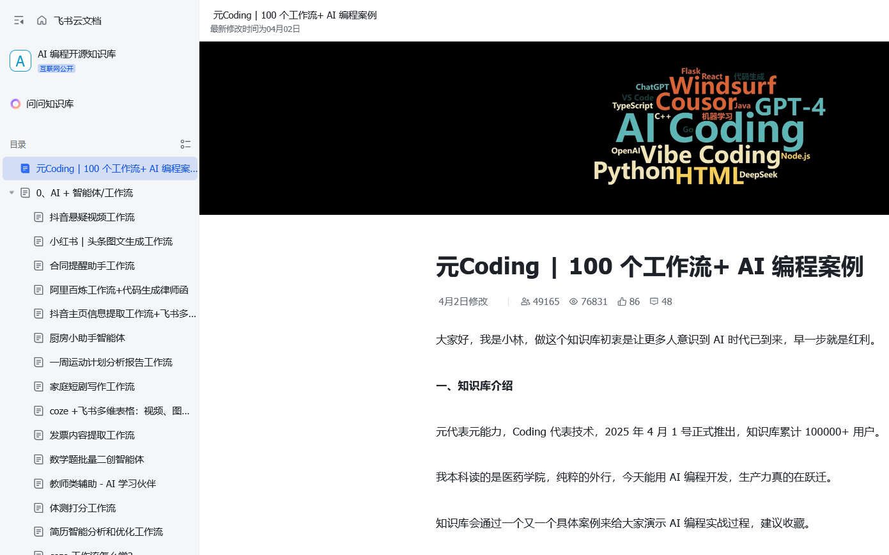Like the document via thumbs-up icon (86)
889x555 pixels.
622,302
